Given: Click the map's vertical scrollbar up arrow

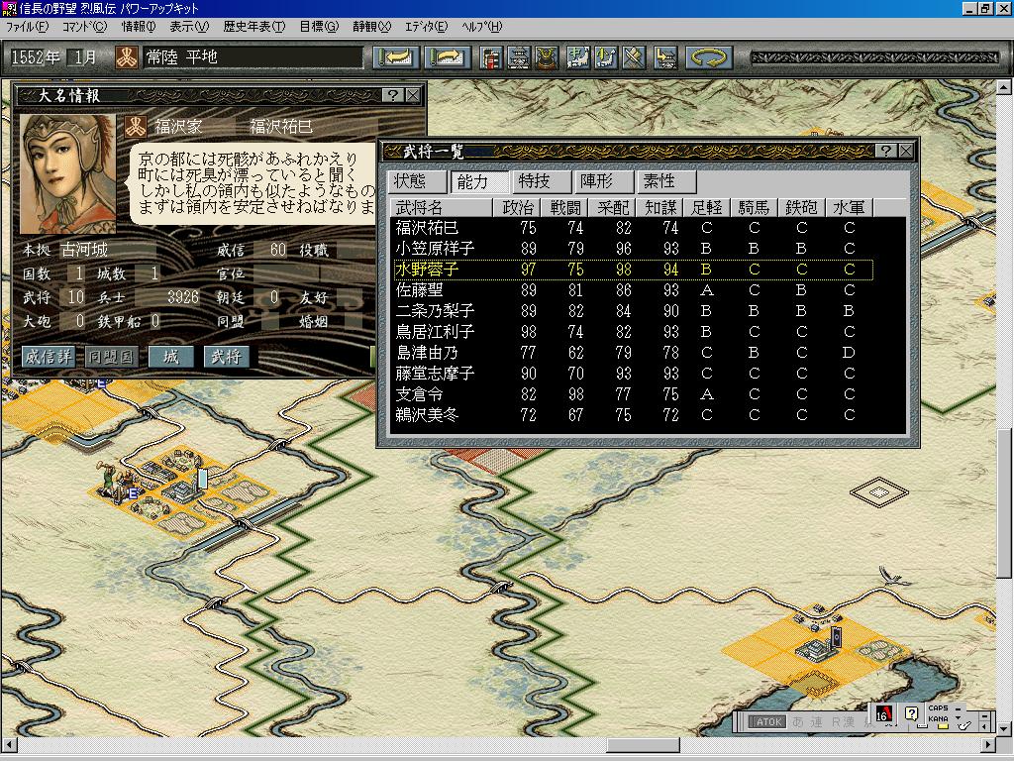Looking at the screenshot, I should (x=1004, y=87).
